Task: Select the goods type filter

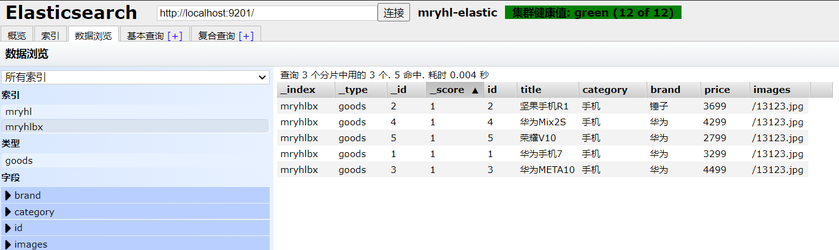Action: 135,161
